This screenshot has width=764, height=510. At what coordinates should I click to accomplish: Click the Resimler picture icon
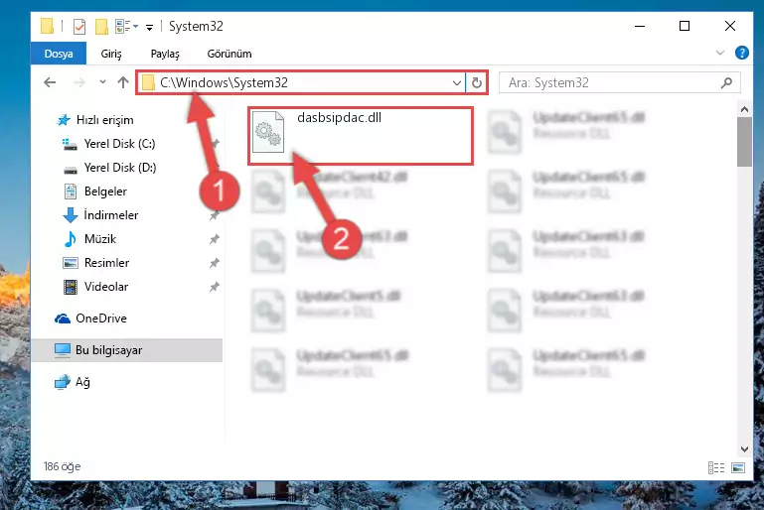[x=71, y=263]
